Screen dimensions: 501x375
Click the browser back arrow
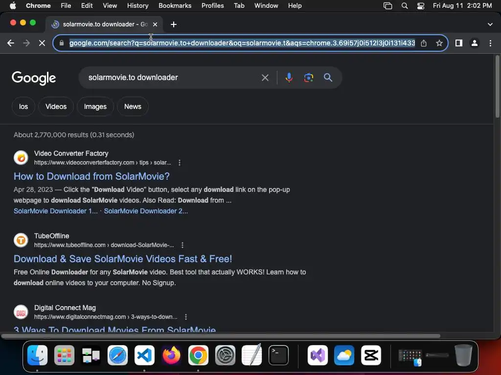tap(11, 43)
